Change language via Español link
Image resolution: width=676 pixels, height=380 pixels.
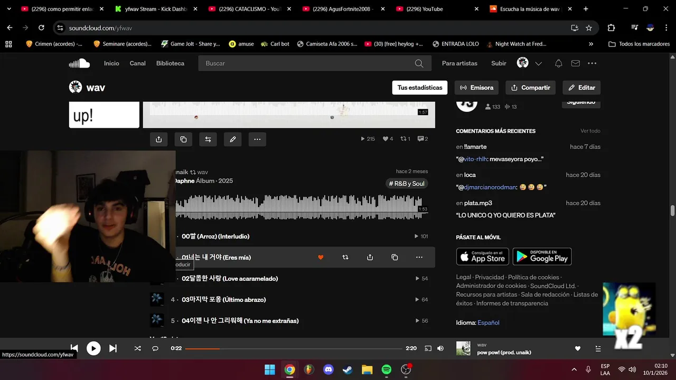click(x=489, y=322)
